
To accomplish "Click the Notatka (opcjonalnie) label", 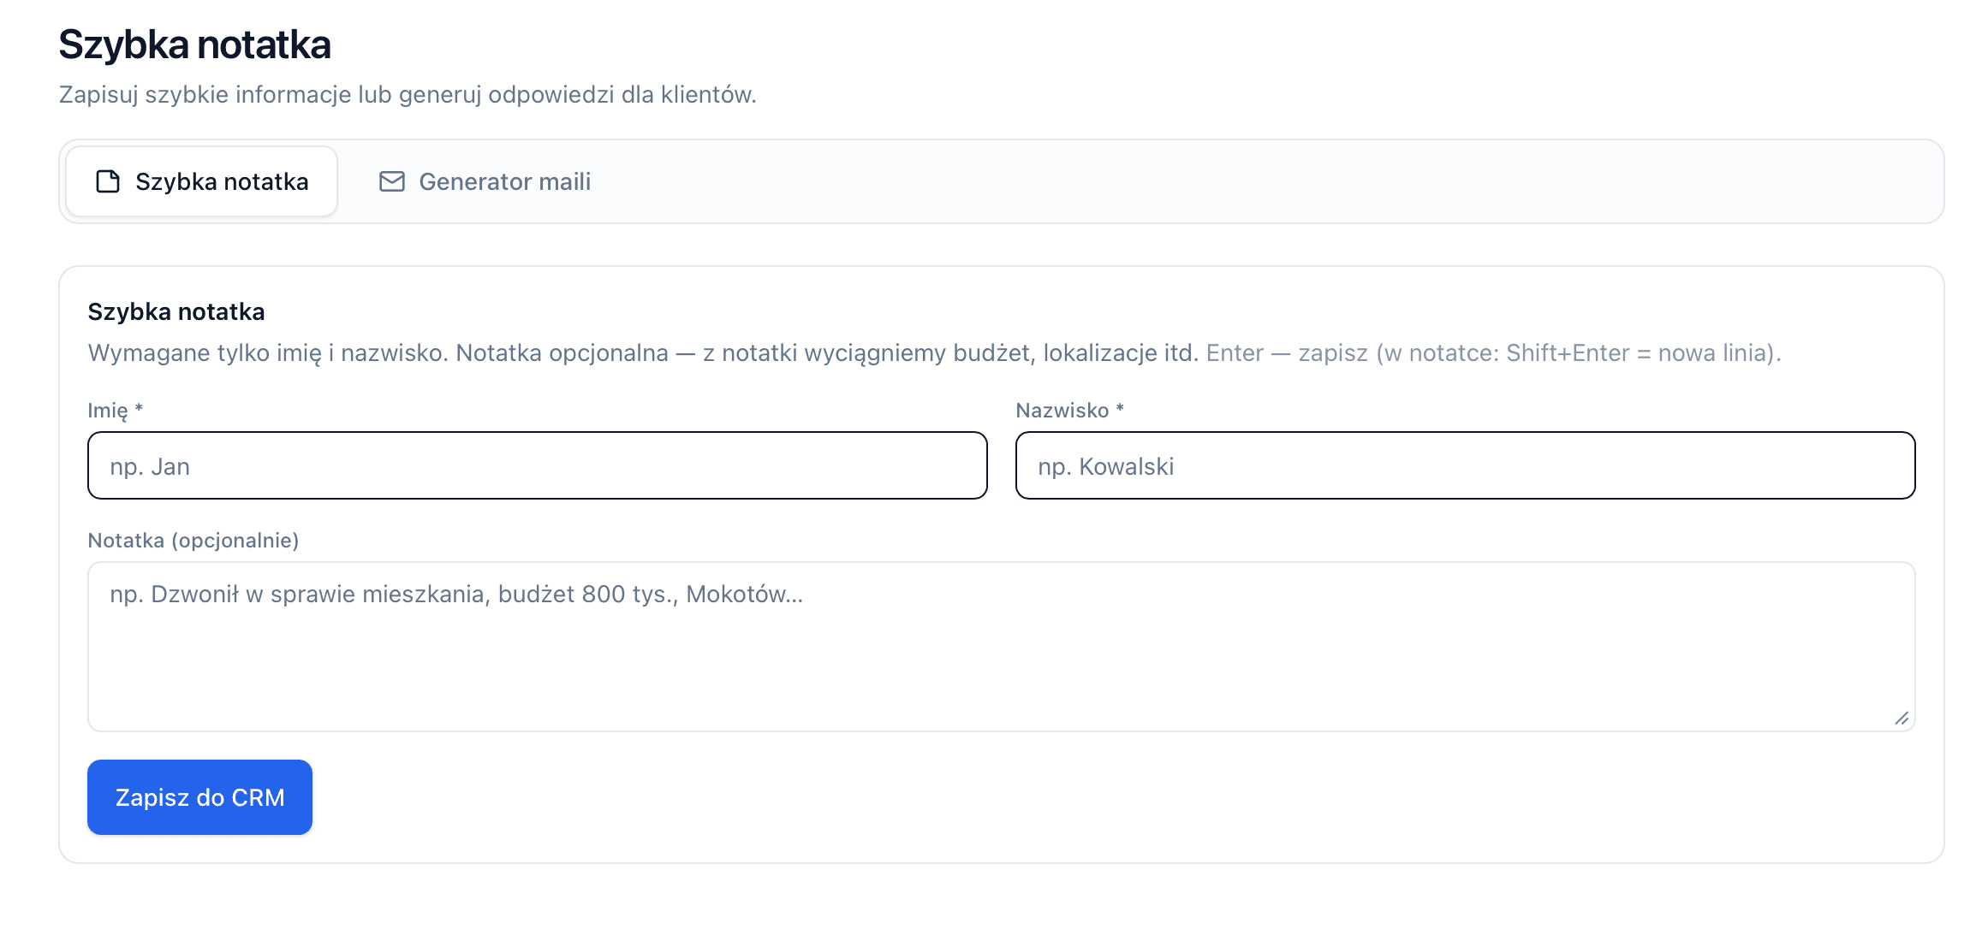I will coord(193,541).
